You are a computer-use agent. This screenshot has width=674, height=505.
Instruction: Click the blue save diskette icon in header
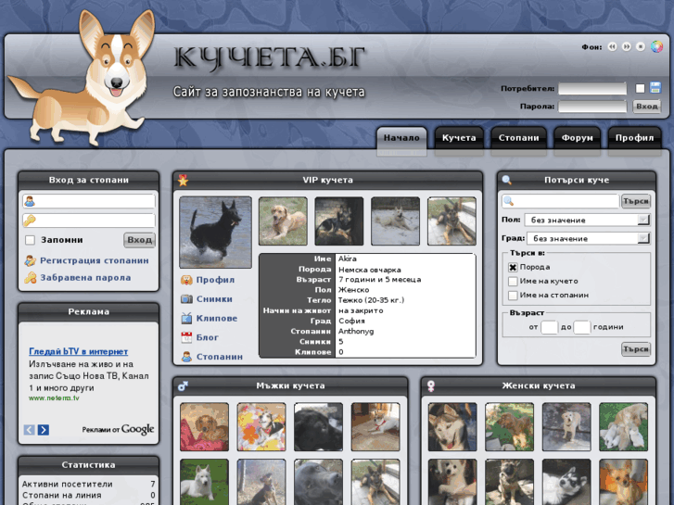[x=655, y=88]
